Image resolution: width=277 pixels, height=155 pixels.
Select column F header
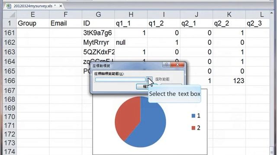[65, 14]
